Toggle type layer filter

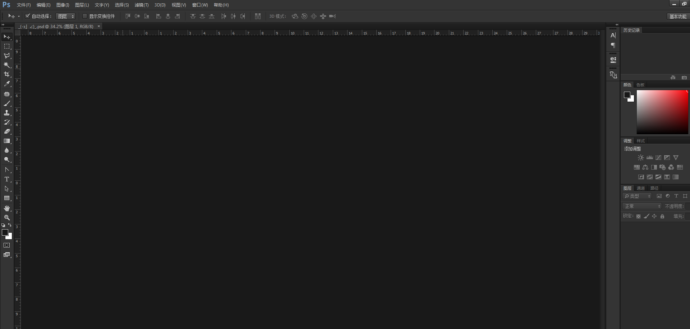(676, 196)
